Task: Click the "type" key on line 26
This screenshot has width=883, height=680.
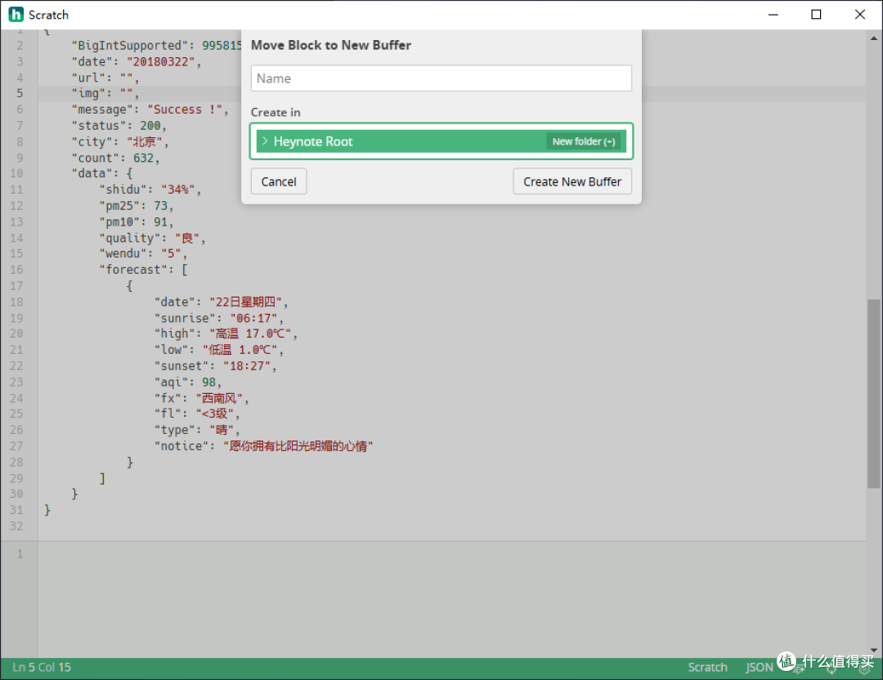Action: pos(175,431)
